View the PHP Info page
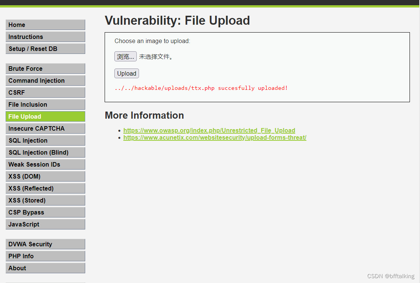 click(45, 256)
